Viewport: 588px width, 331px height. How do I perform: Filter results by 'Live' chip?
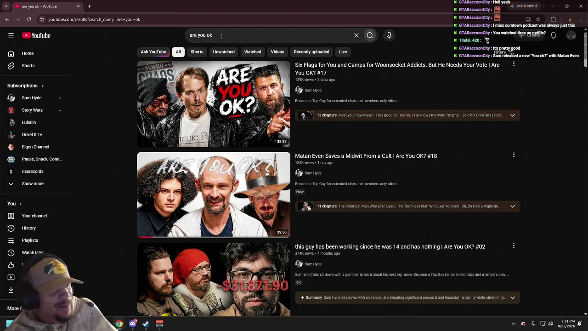click(x=343, y=52)
